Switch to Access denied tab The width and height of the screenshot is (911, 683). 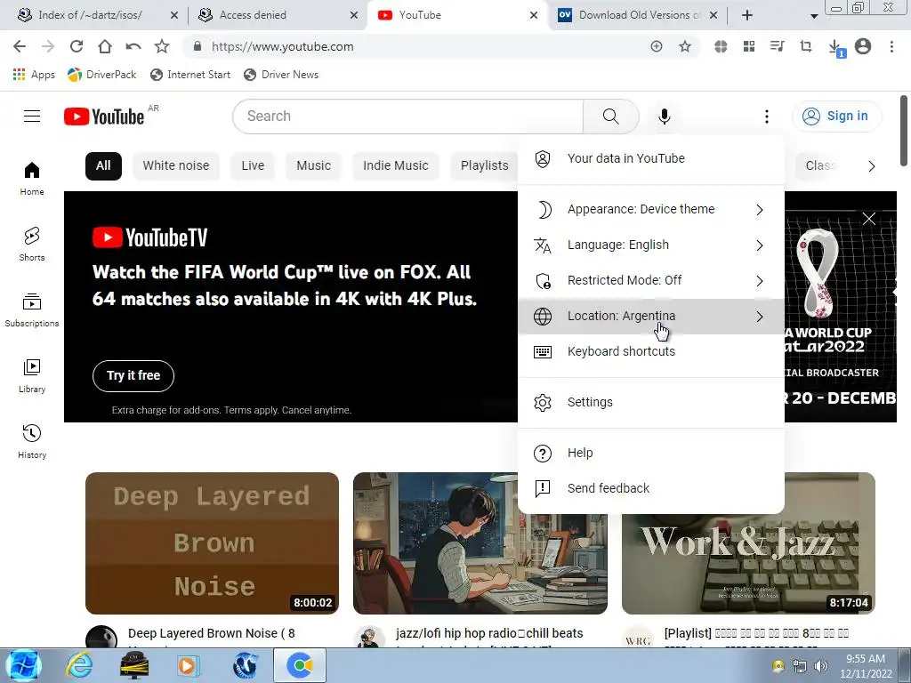253,15
